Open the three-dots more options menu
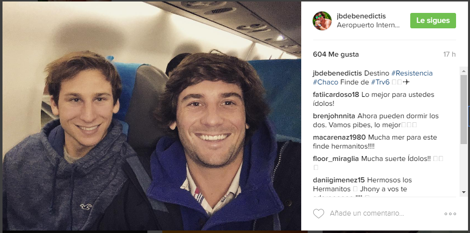This screenshot has width=470, height=233. pyautogui.click(x=450, y=214)
